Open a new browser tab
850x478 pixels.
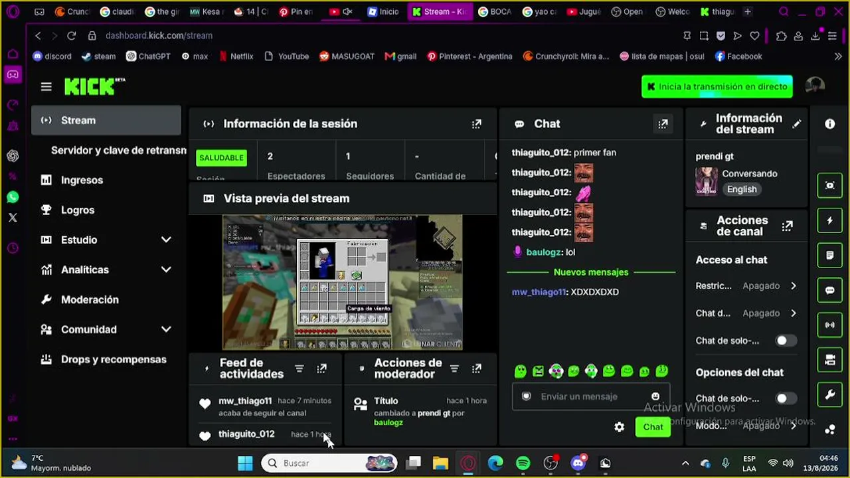[x=747, y=12]
